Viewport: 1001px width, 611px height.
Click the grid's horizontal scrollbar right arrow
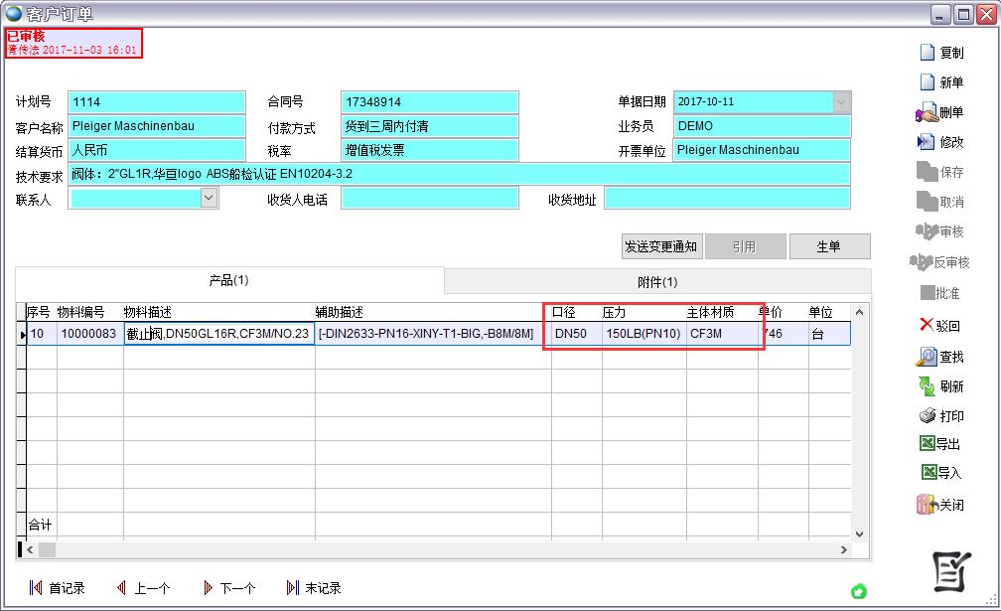coord(844,549)
